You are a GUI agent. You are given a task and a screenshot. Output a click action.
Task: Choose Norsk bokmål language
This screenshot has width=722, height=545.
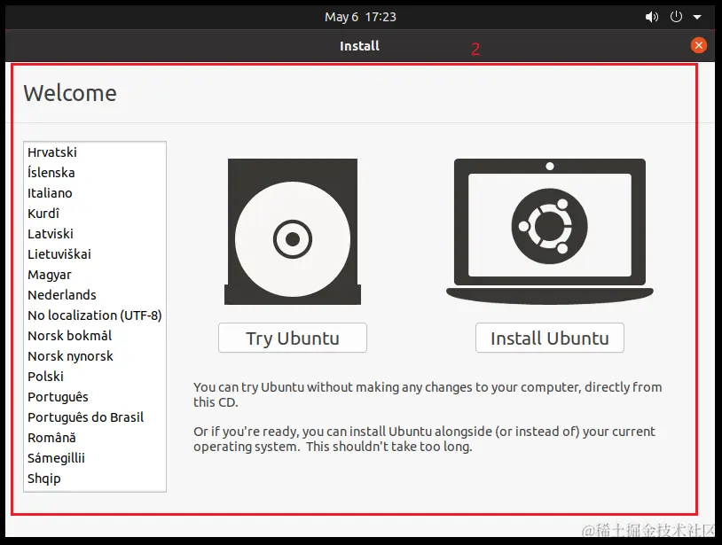pyautogui.click(x=95, y=336)
